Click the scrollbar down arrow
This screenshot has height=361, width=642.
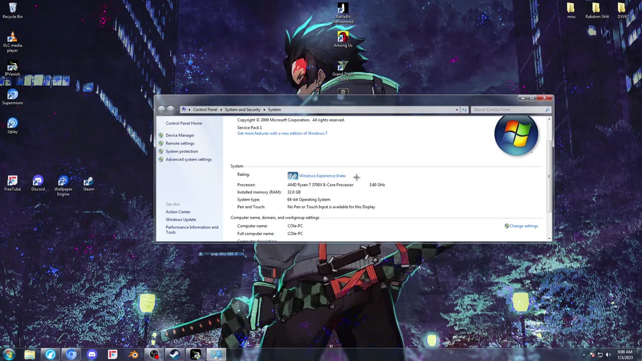[550, 238]
